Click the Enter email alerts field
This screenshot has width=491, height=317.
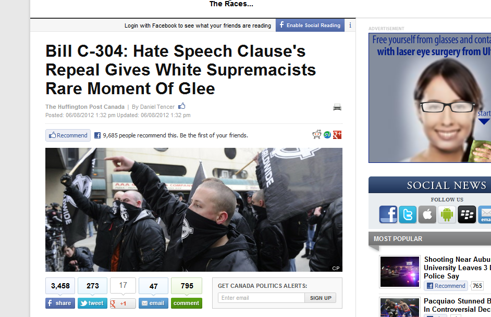pos(262,298)
